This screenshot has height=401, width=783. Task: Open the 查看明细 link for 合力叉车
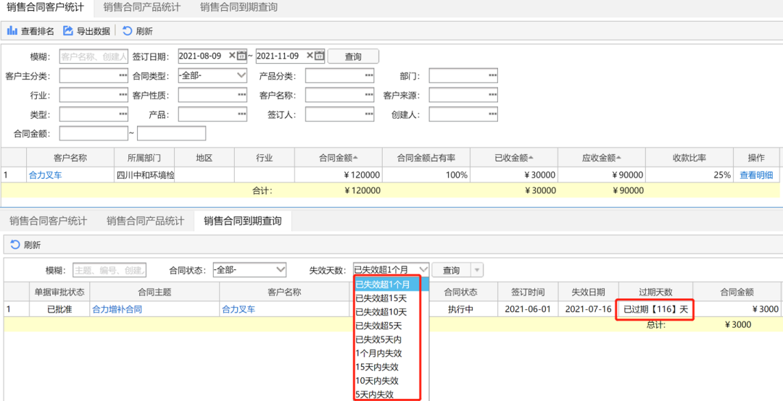coord(756,174)
